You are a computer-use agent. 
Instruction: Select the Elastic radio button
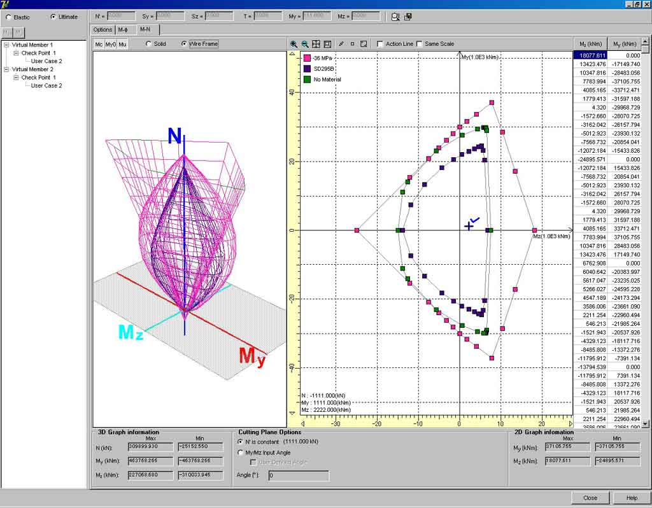click(9, 17)
